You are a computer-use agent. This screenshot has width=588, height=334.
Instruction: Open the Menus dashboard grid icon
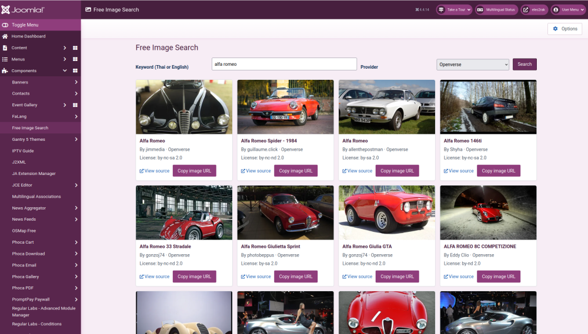[x=75, y=59]
